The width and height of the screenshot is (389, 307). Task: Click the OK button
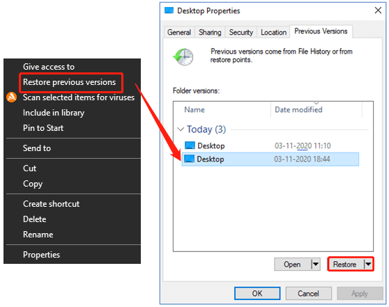click(x=257, y=293)
